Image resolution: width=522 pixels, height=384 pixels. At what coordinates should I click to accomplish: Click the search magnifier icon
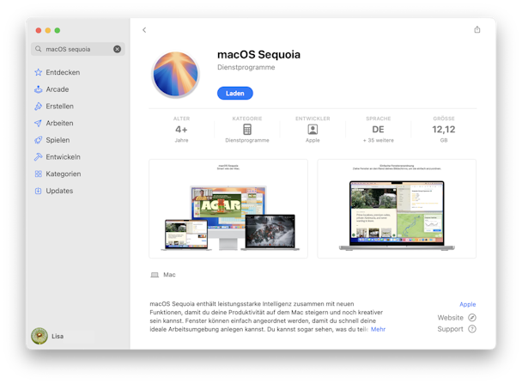point(39,49)
